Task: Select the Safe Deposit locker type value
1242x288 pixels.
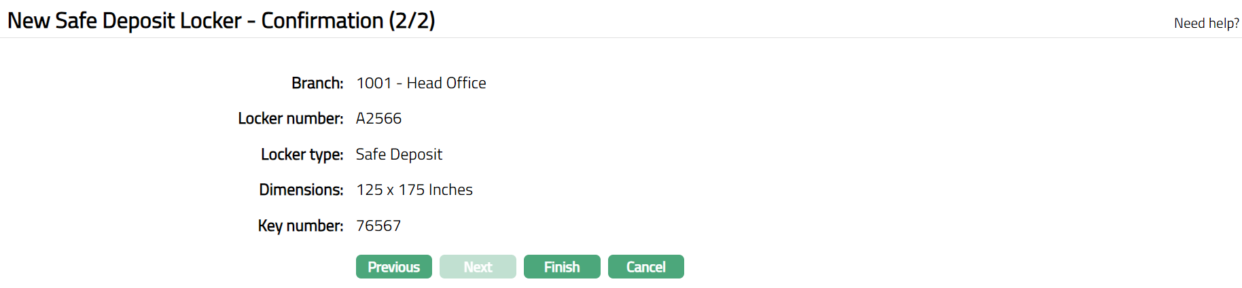Action: (399, 155)
